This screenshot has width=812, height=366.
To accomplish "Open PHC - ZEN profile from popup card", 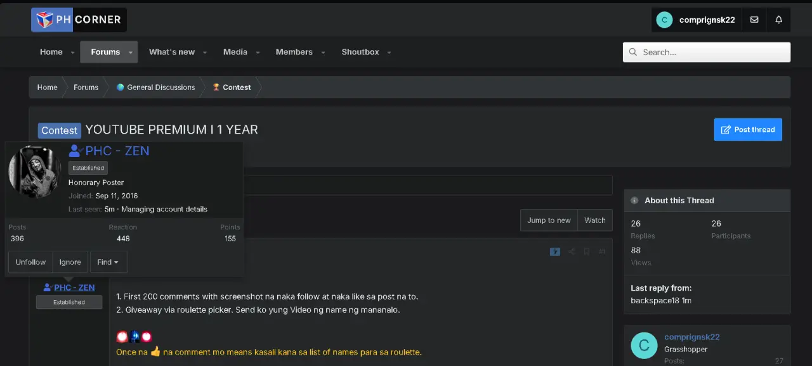I will click(117, 151).
